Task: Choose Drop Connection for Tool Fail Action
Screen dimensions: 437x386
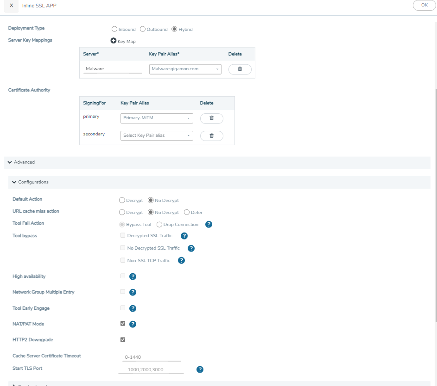Action: [x=159, y=224]
